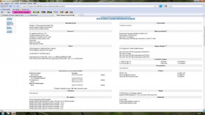The image size is (205, 115).
Task: Click Realtek High Definition Audio line
Action: 128,103
